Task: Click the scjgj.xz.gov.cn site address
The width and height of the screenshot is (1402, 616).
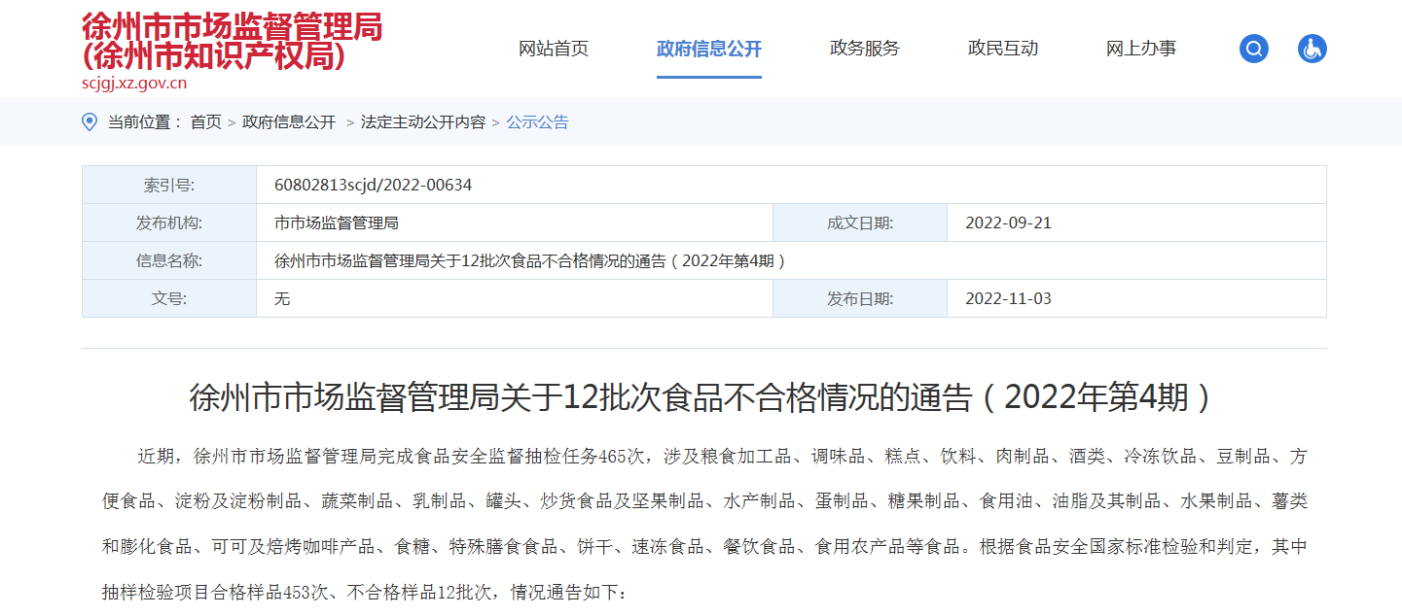Action: click(134, 83)
